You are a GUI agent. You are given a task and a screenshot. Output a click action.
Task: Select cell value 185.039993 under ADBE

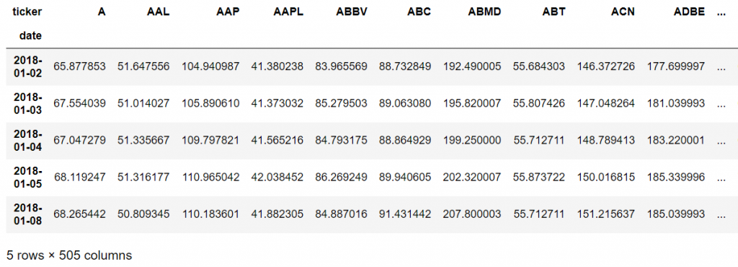[676, 214]
